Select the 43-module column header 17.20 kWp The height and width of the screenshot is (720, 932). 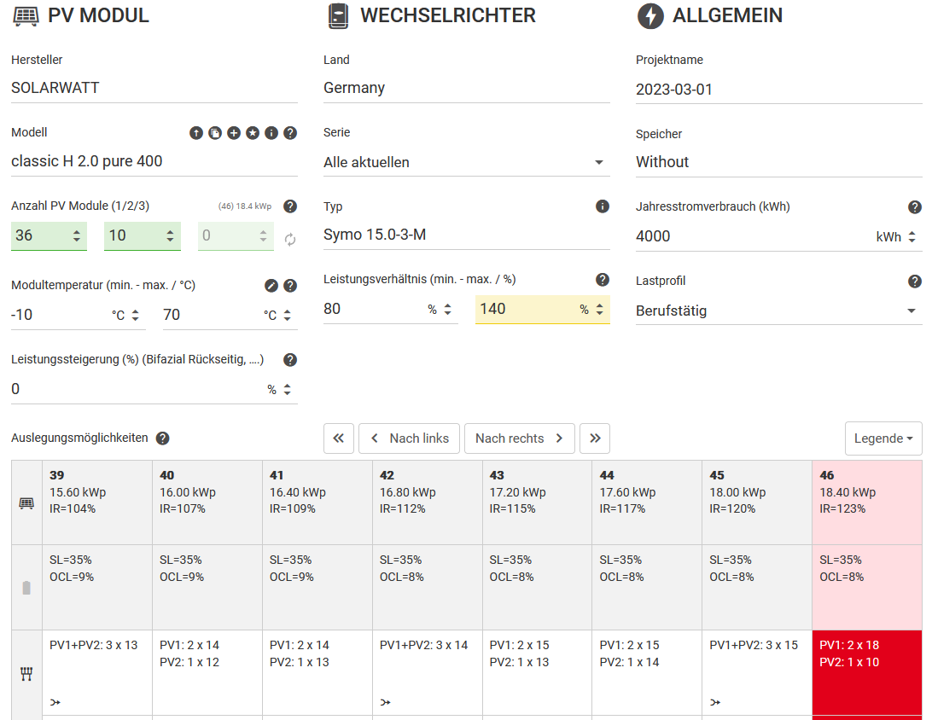[538, 502]
